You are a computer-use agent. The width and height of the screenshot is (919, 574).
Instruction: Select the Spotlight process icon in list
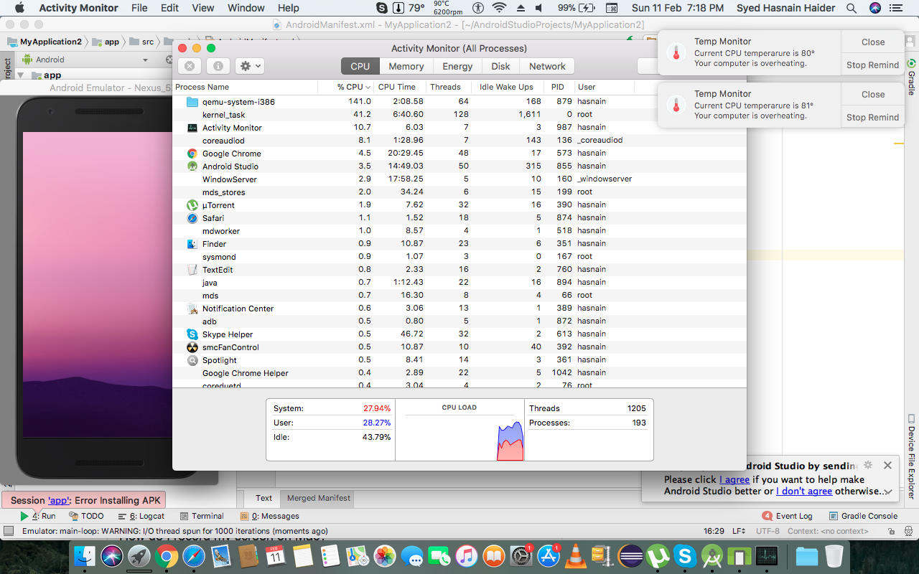coord(192,360)
